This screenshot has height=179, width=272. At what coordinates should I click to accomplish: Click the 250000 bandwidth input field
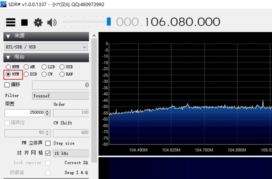click(25, 113)
